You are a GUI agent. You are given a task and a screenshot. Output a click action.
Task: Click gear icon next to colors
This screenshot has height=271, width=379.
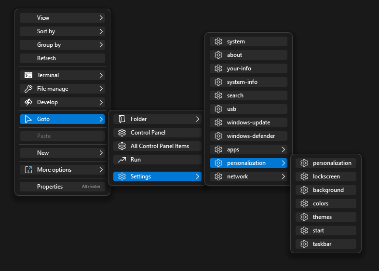tap(304, 203)
